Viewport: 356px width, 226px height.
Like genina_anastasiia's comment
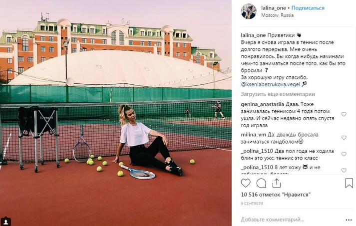point(344,114)
